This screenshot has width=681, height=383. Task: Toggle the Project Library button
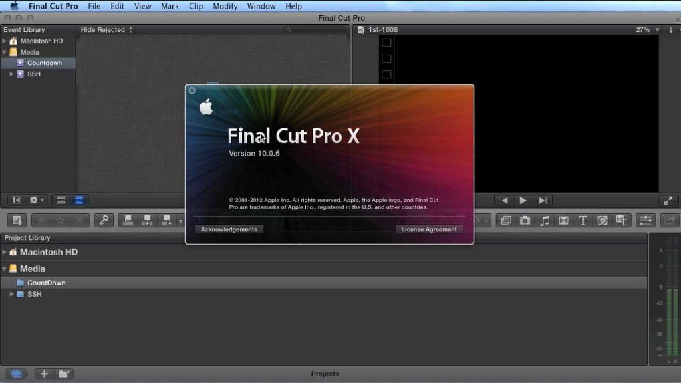click(17, 374)
